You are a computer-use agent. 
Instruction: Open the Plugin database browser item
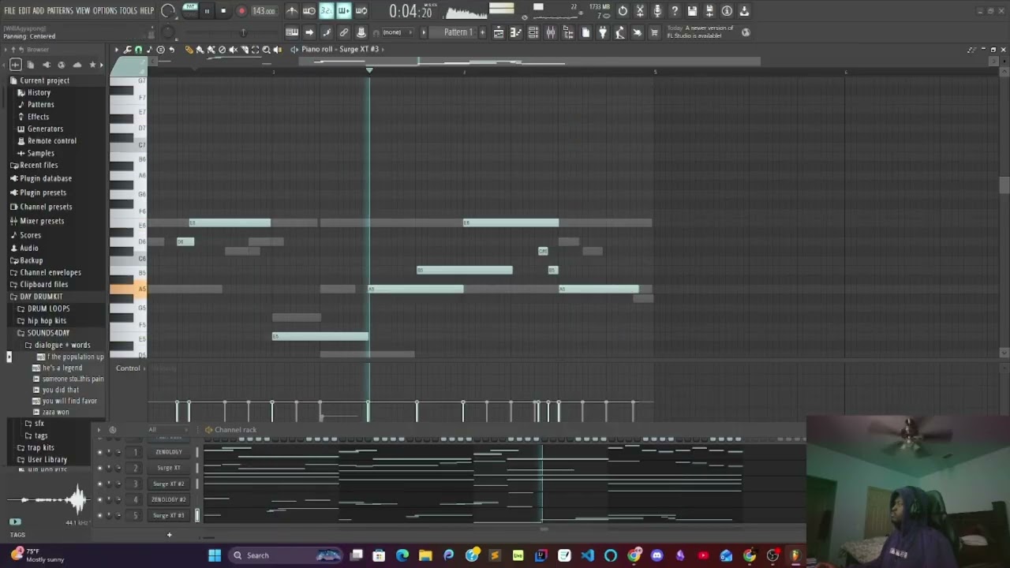[x=45, y=178]
